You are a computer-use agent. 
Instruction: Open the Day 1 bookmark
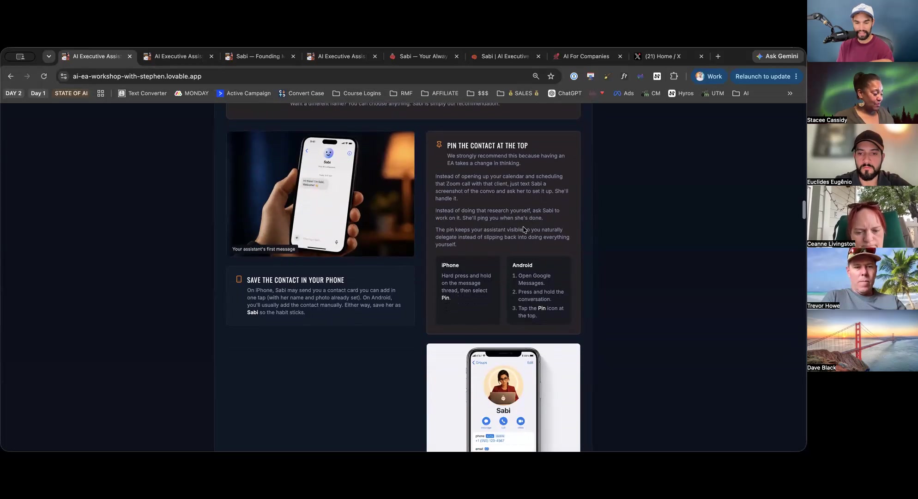pos(38,93)
